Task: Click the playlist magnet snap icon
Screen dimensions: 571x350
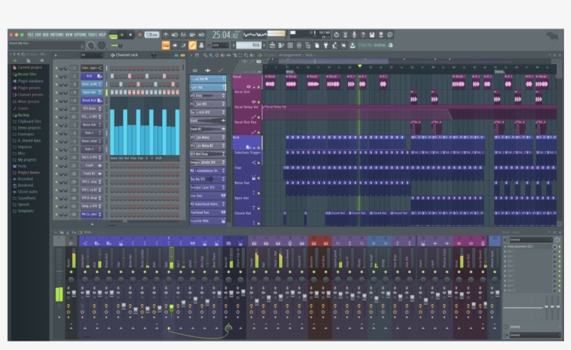Action: point(197,55)
